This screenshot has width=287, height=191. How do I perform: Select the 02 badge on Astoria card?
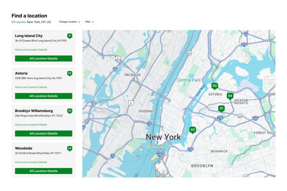(x=70, y=73)
